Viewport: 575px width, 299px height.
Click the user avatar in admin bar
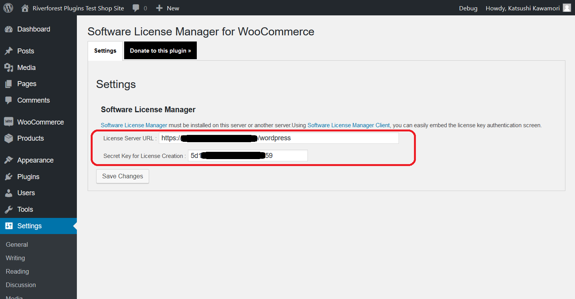coord(567,8)
